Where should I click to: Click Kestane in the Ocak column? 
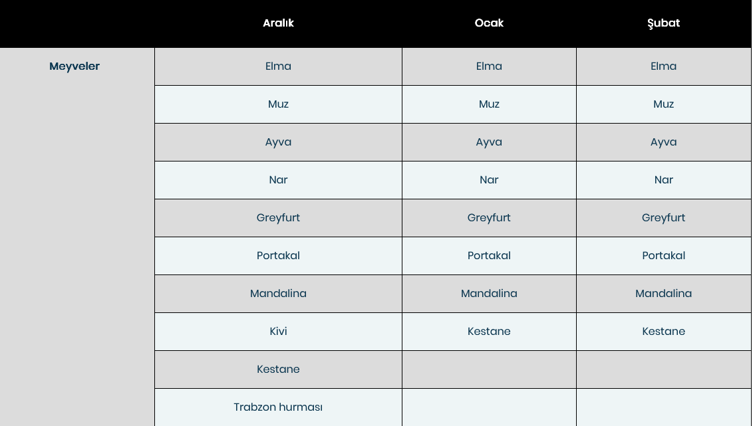click(x=489, y=332)
